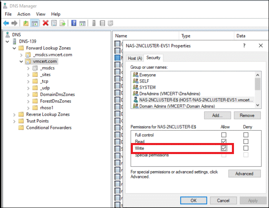This screenshot has width=269, height=208.
Task: Open the Action menu
Action: click(x=24, y=14)
